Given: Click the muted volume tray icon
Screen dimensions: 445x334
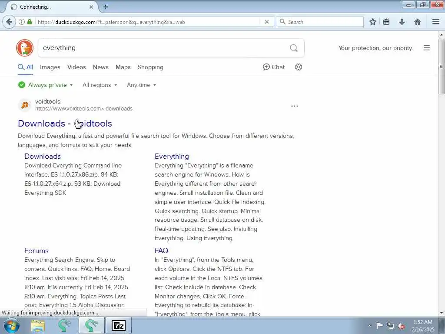Looking at the screenshot, I should pyautogui.click(x=401, y=326).
